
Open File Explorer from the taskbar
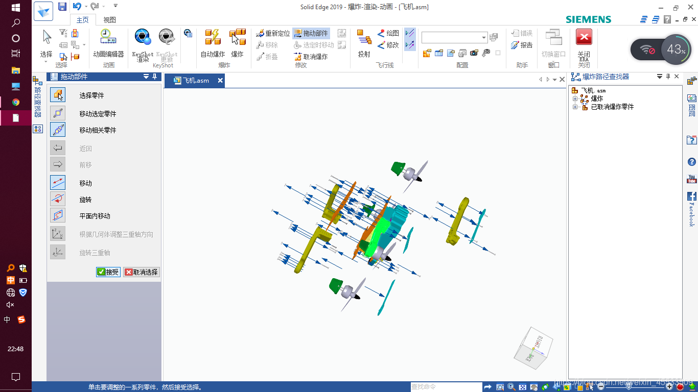[16, 70]
